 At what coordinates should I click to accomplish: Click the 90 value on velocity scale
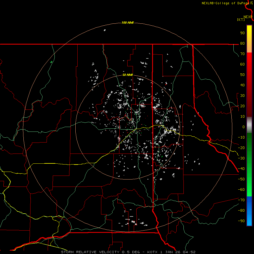click(x=242, y=33)
